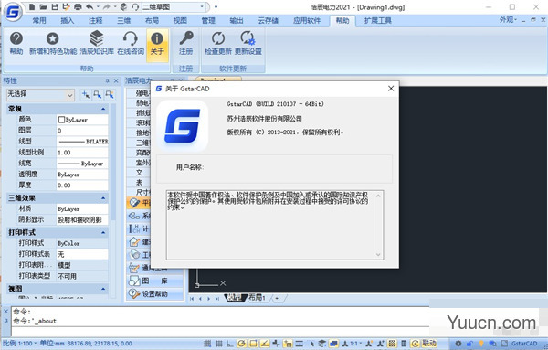Click the Open folder icon in quick access toolbar
The height and width of the screenshot is (350, 548).
43,6
